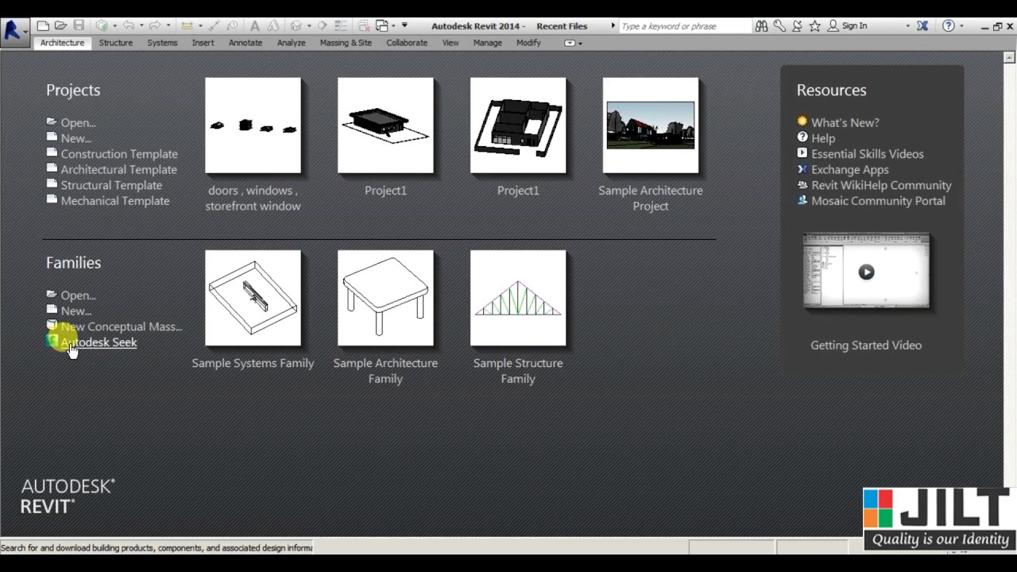
Task: Click the Default 3D View icon
Action: point(295,25)
